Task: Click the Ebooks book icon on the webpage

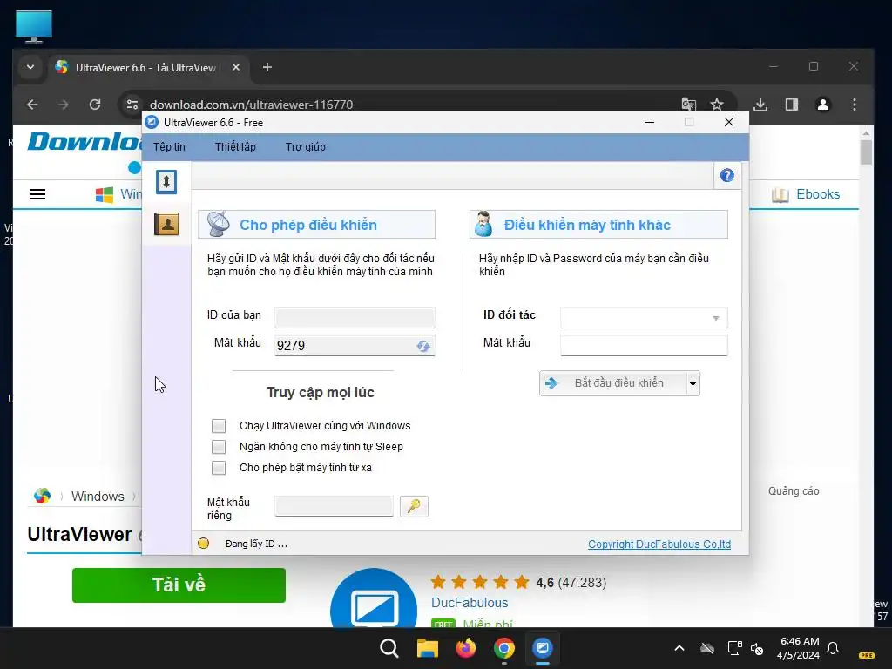Action: (780, 194)
